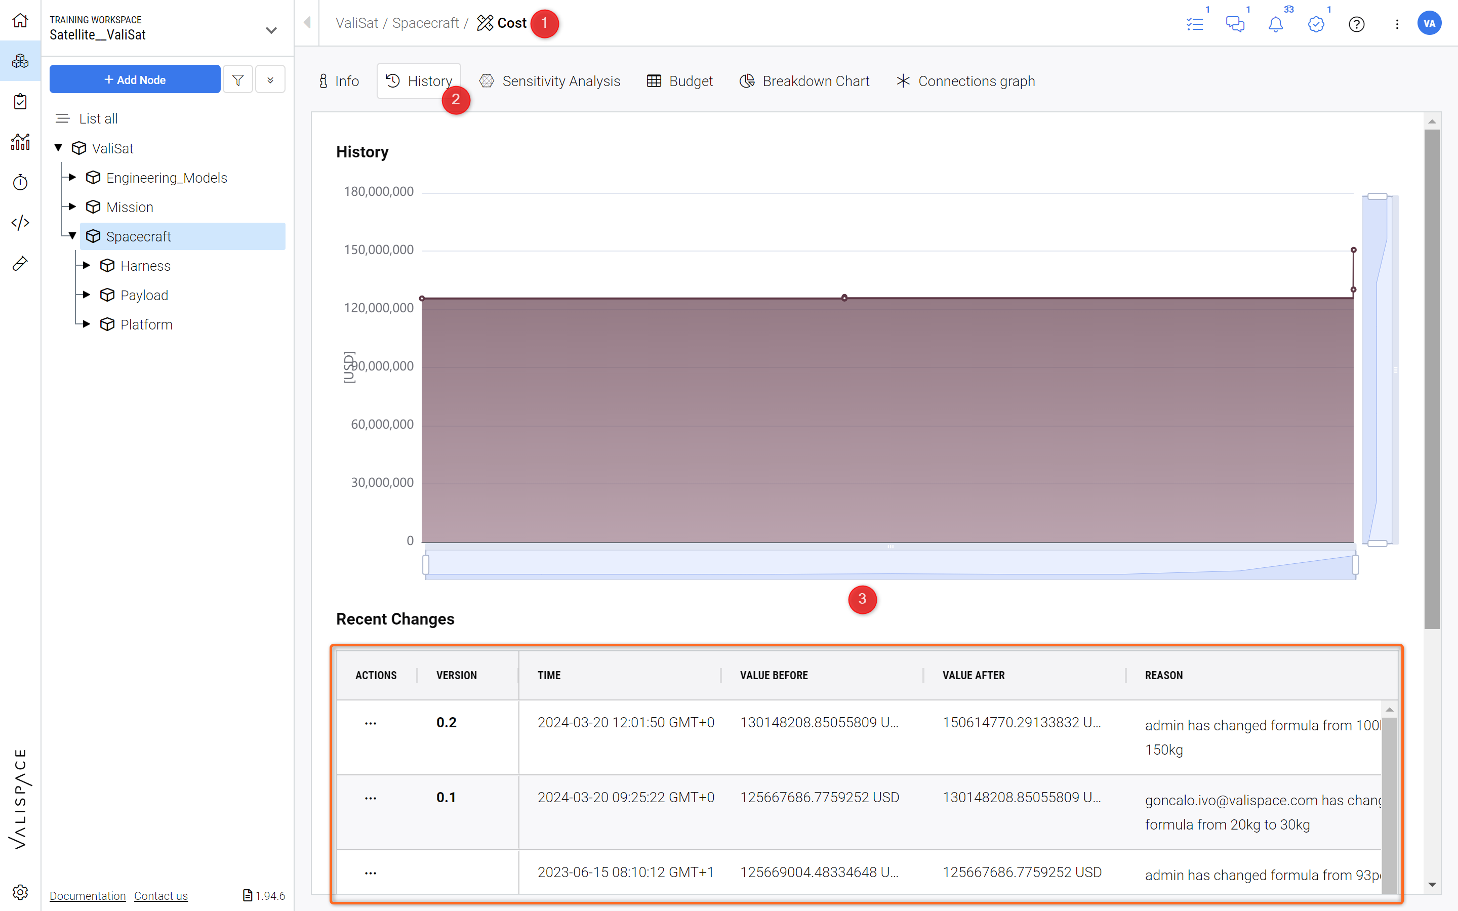Click the ValiSat root cube icon
Screen dimensions: 1458x911
tap(79, 148)
